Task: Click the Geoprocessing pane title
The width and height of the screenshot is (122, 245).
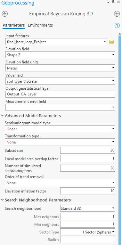Action: (18, 3)
